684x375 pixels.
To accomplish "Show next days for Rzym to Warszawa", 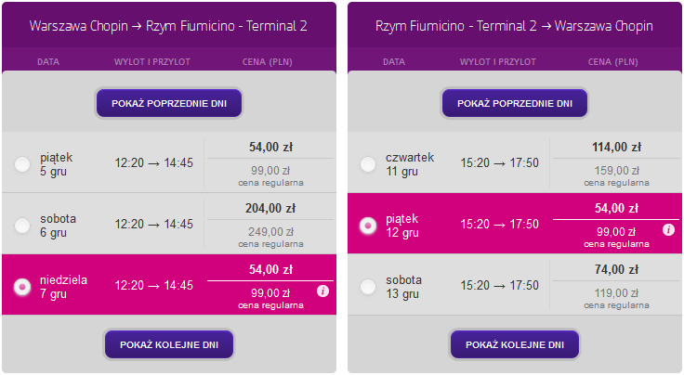I will pyautogui.click(x=515, y=344).
